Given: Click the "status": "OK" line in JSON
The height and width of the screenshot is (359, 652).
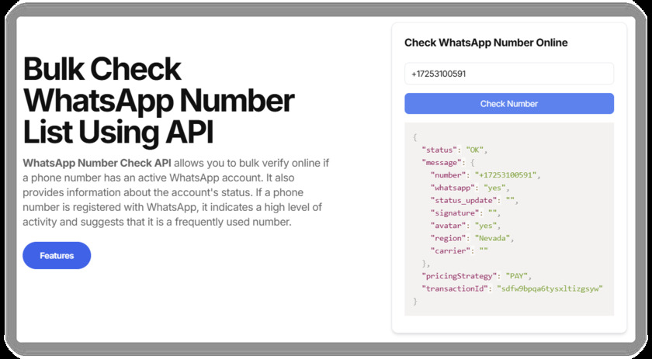Looking at the screenshot, I should pyautogui.click(x=455, y=150).
